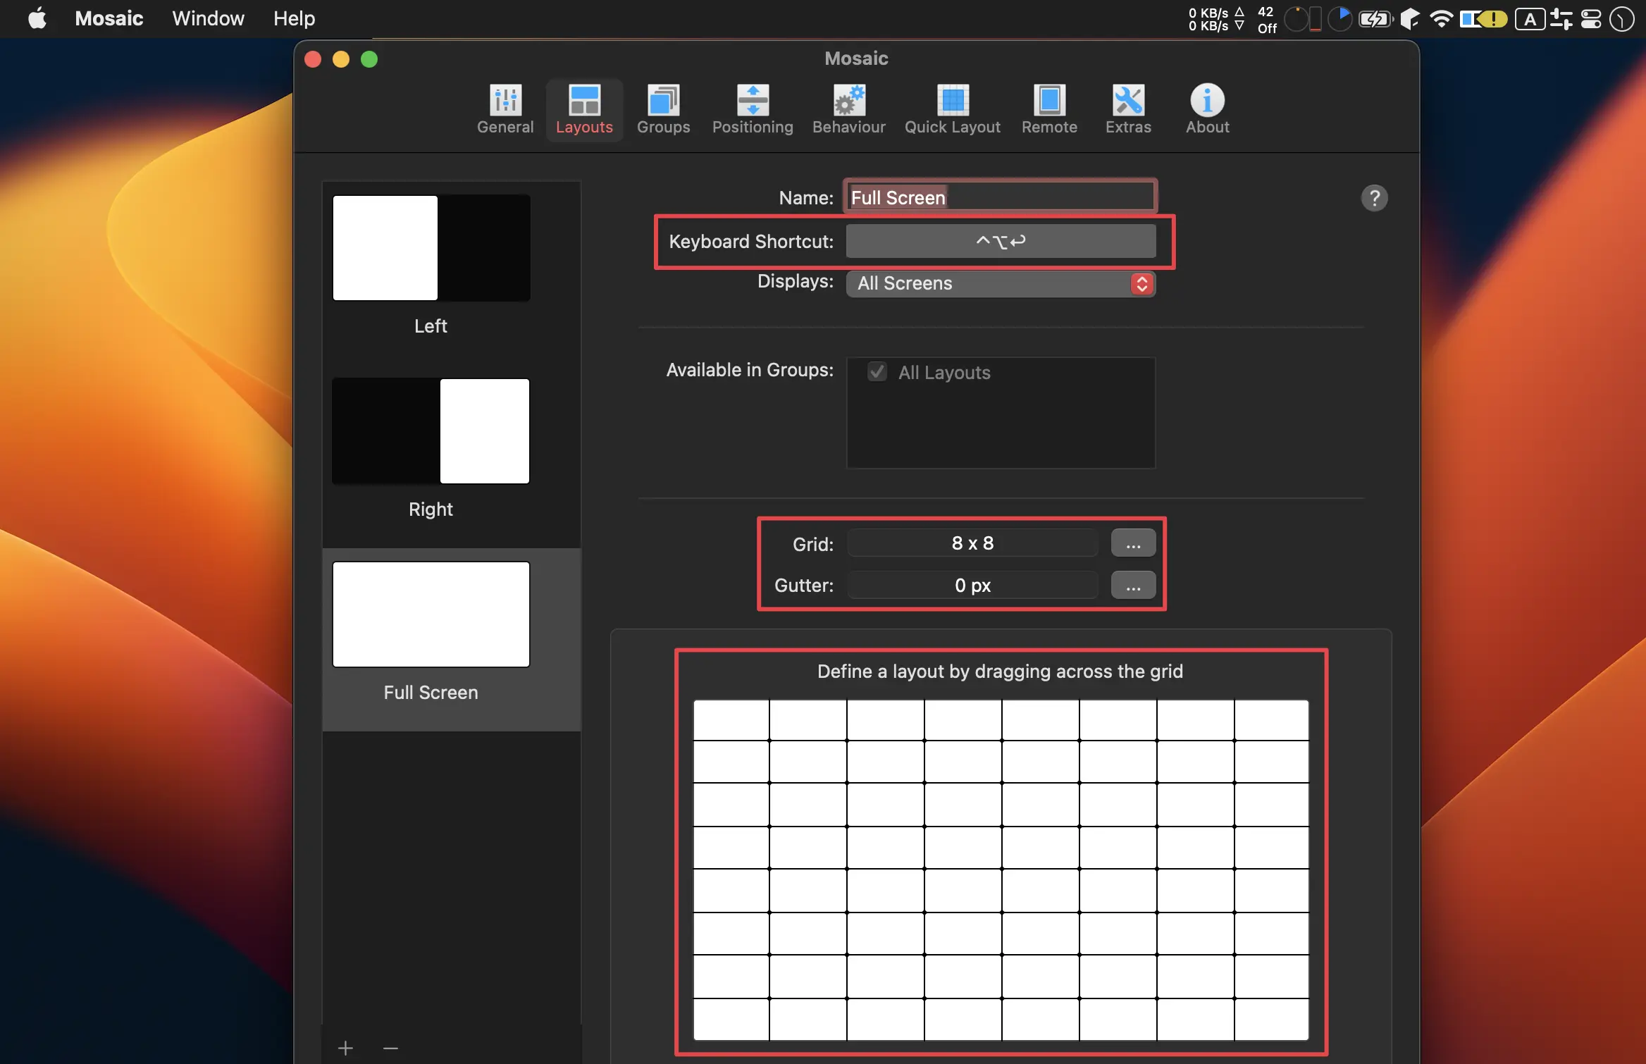Open Control Center in menu bar

(x=1590, y=19)
